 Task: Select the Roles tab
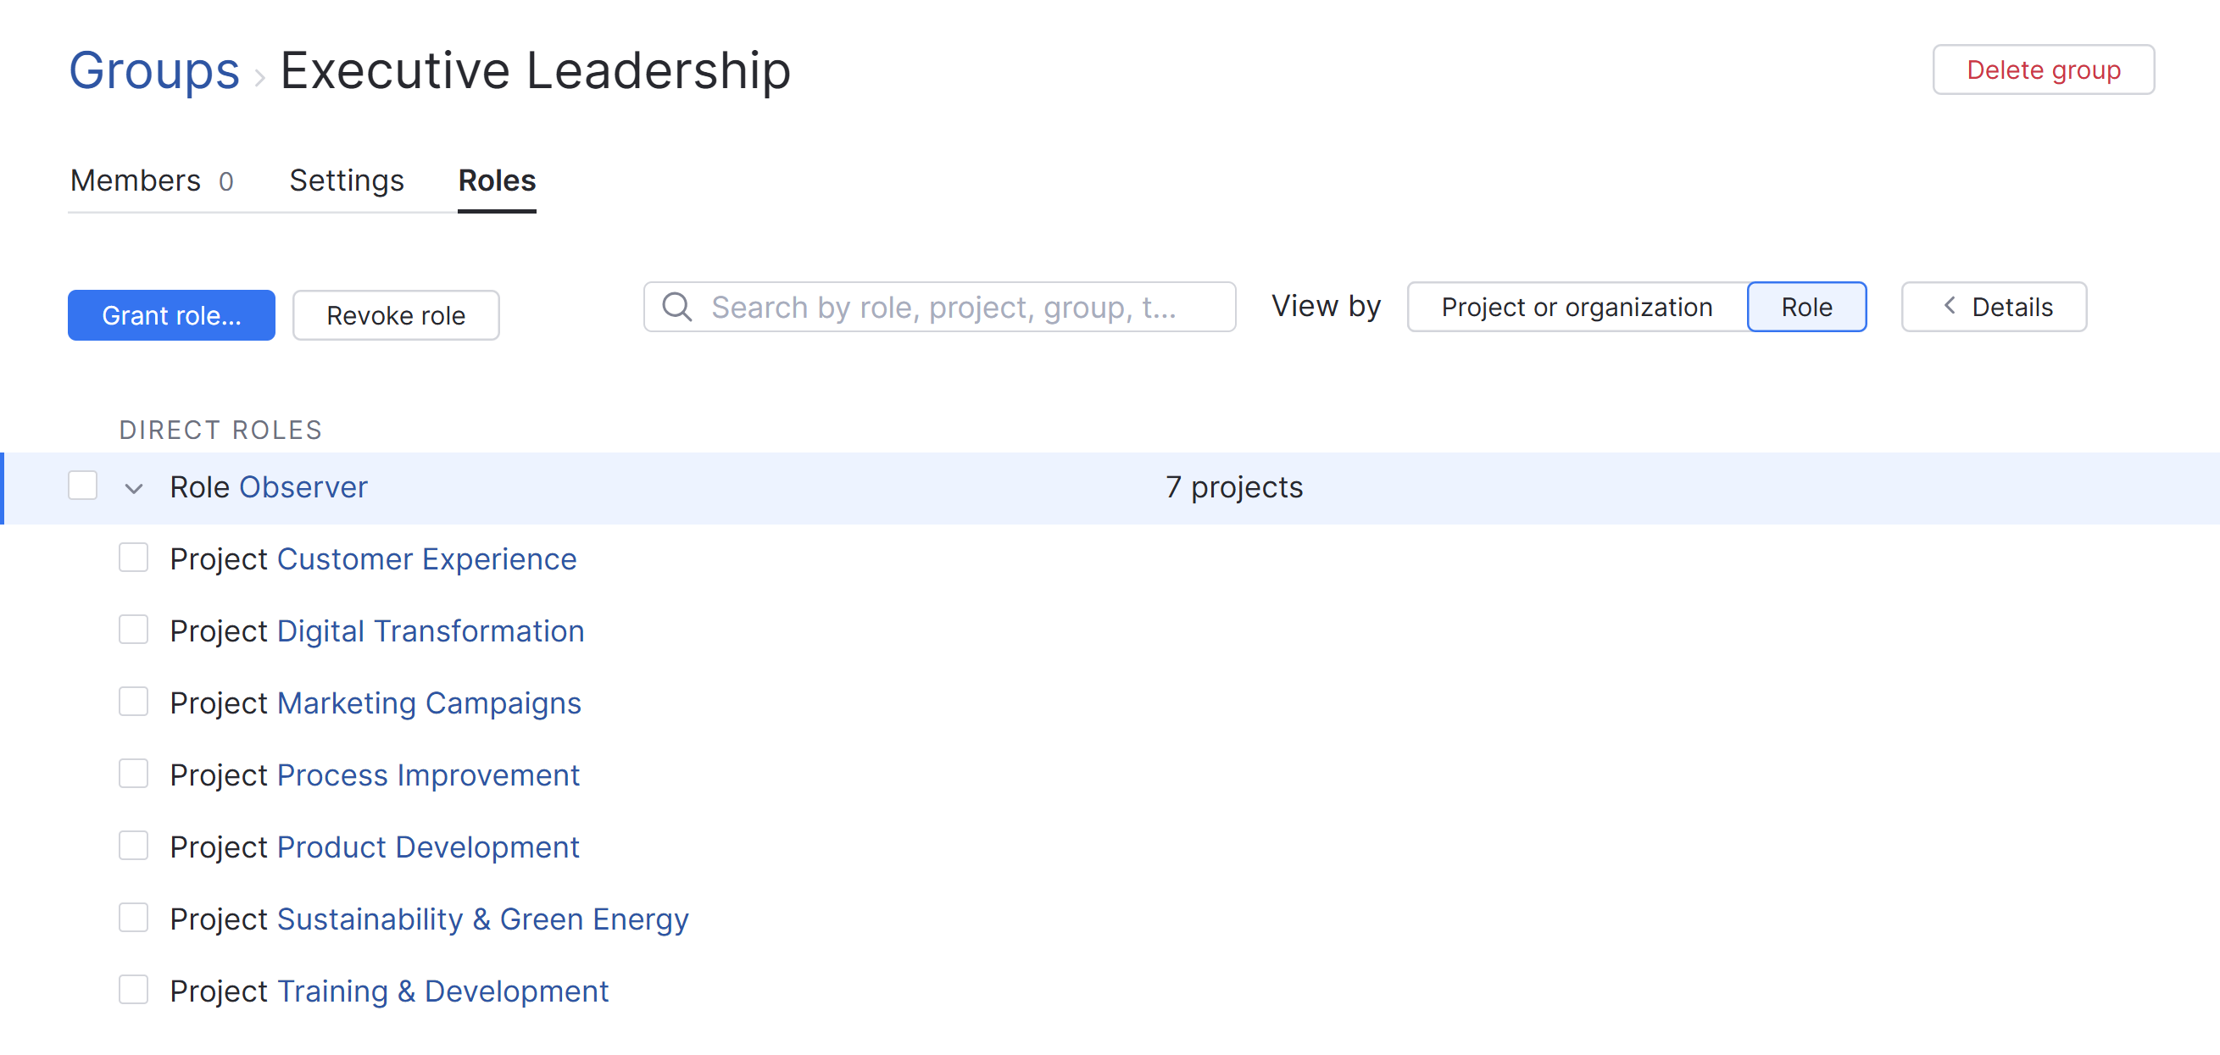point(497,180)
